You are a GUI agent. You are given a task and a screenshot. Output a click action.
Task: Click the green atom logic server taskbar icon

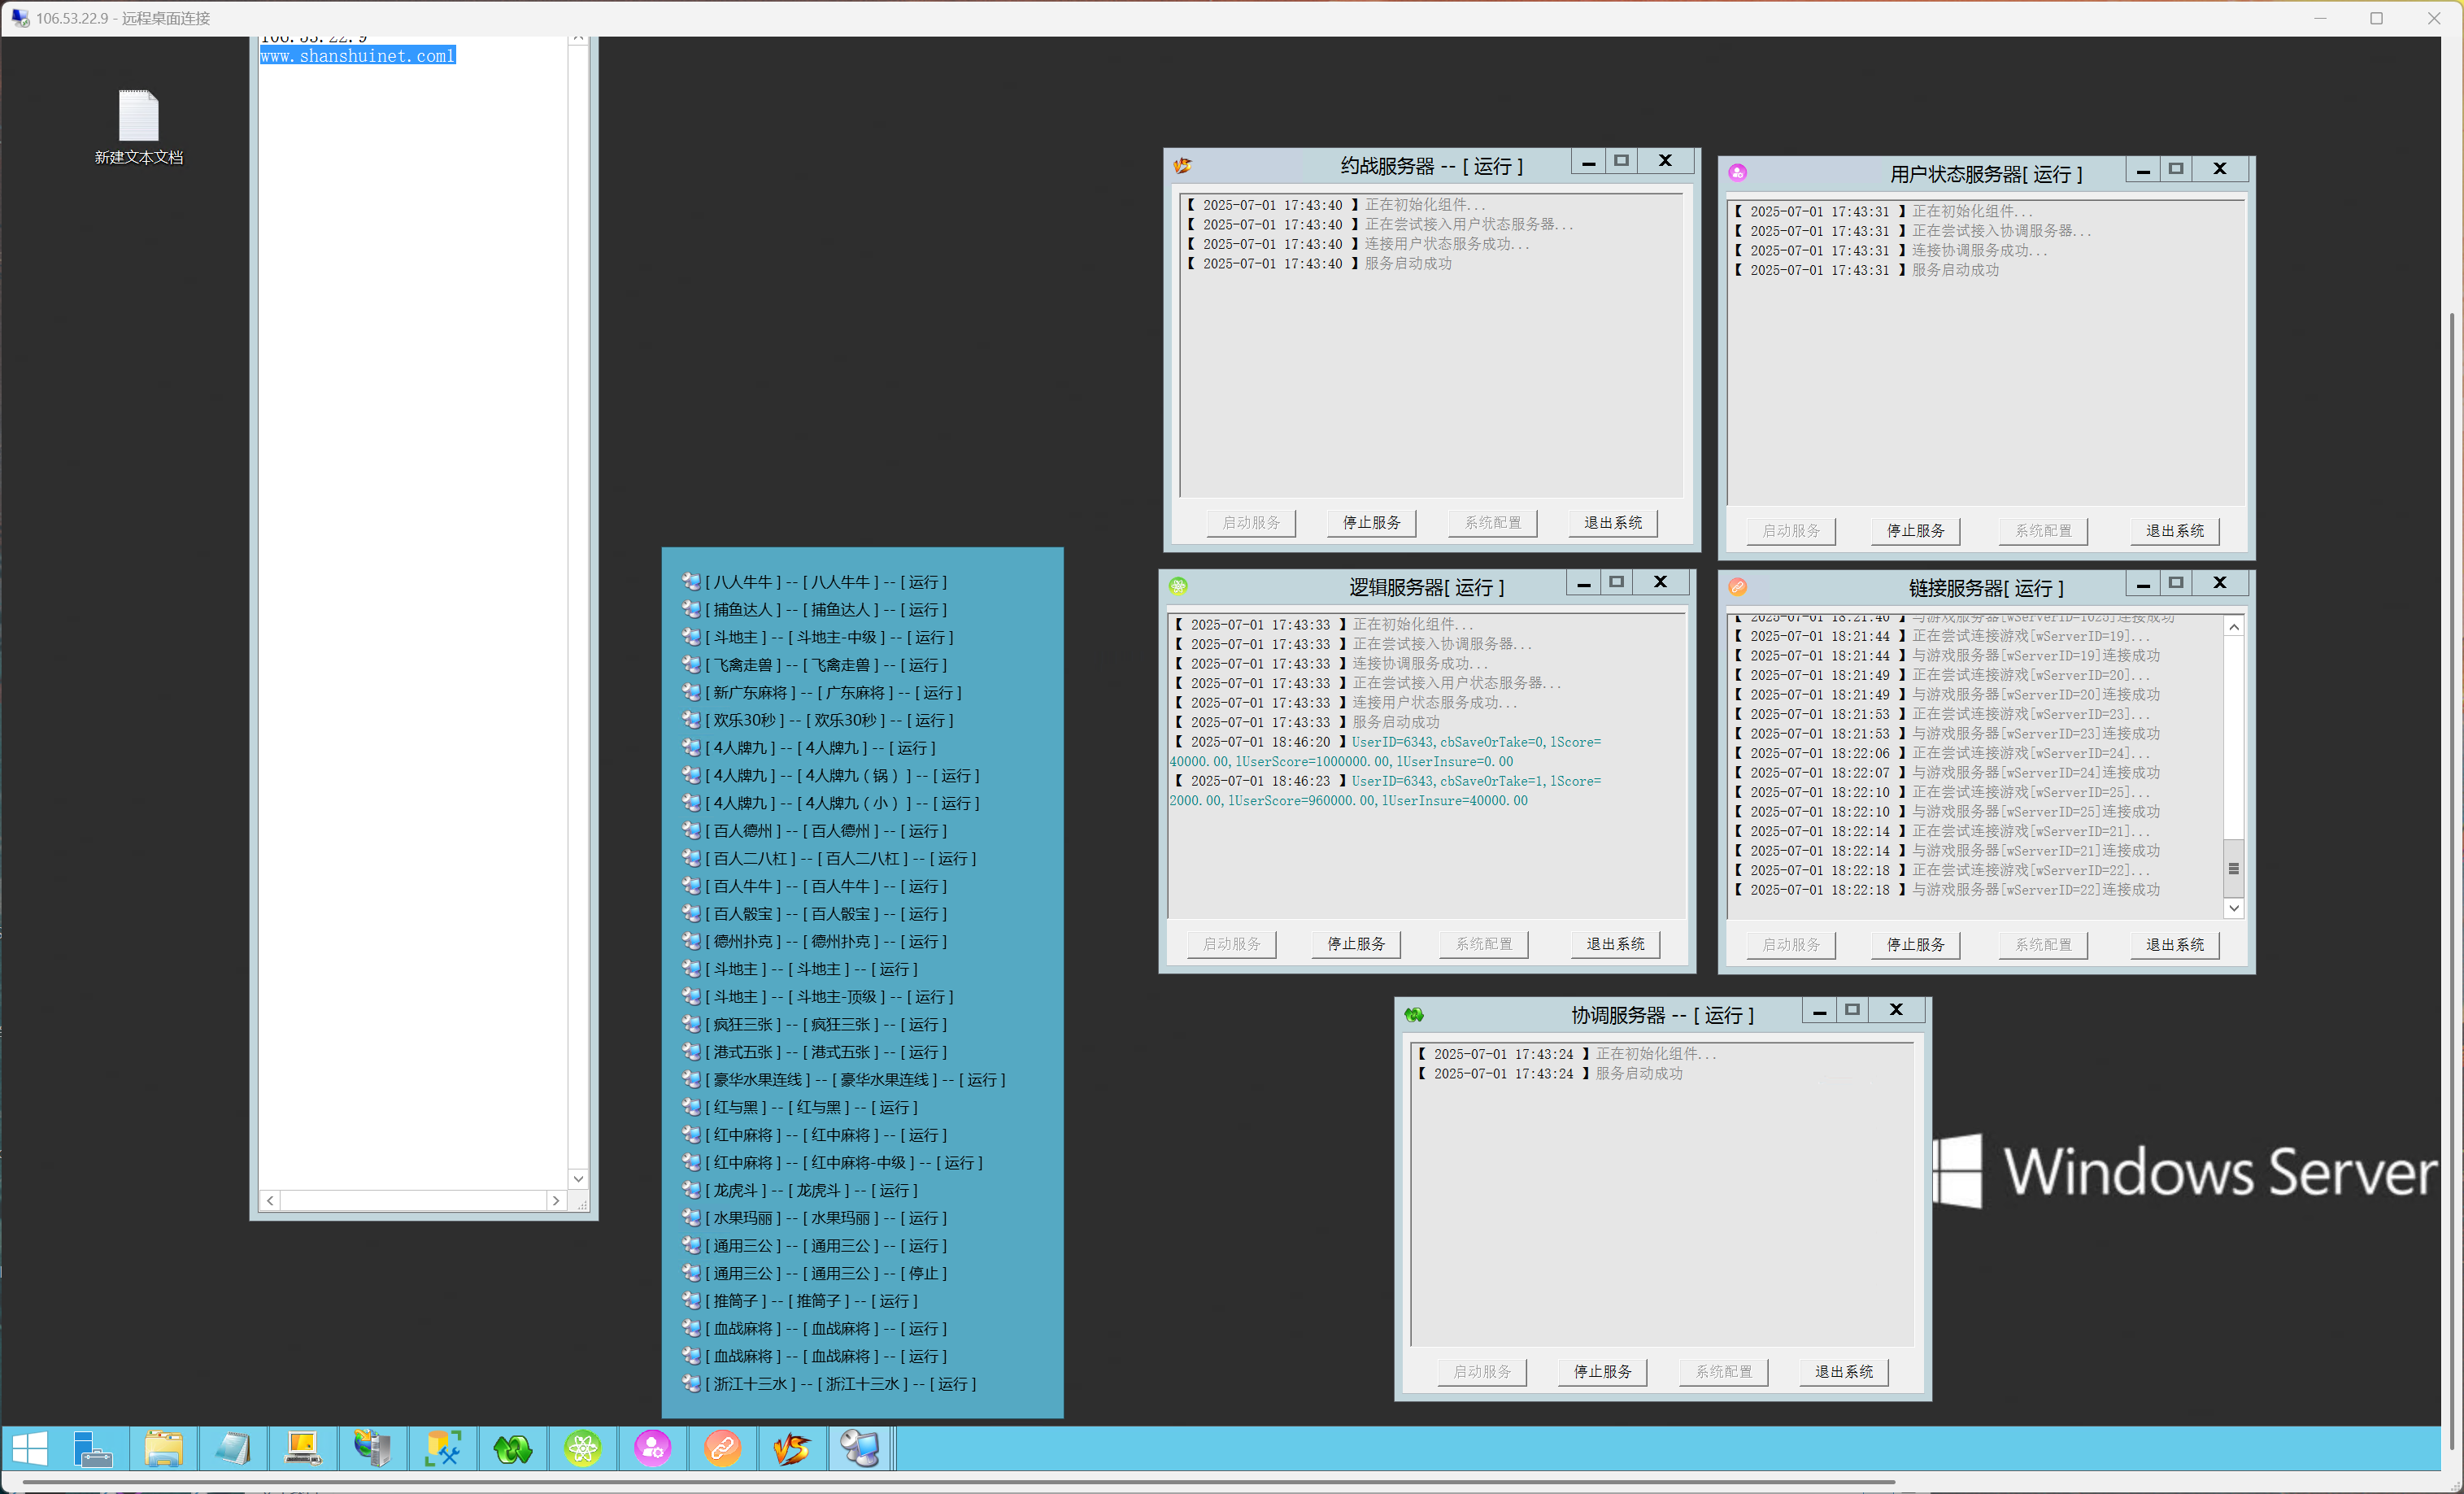(583, 1448)
